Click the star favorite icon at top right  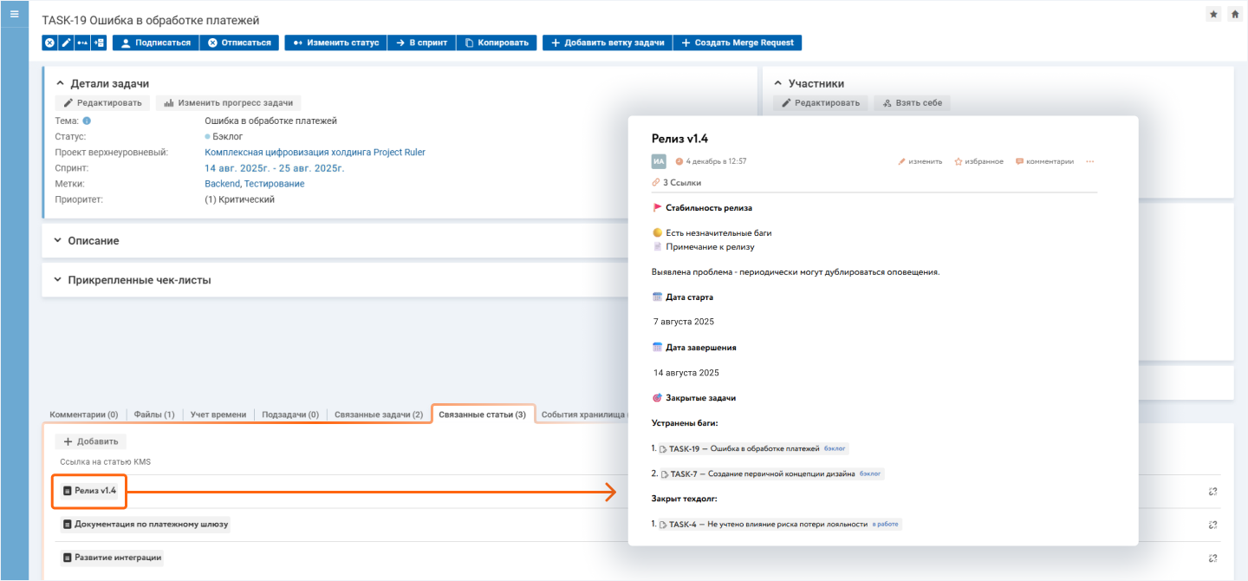pos(1213,15)
